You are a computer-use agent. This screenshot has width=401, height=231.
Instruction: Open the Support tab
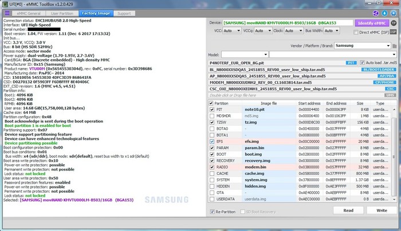tap(124, 13)
